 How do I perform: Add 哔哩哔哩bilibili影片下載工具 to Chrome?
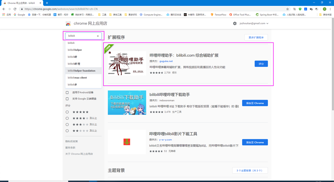[255, 142]
